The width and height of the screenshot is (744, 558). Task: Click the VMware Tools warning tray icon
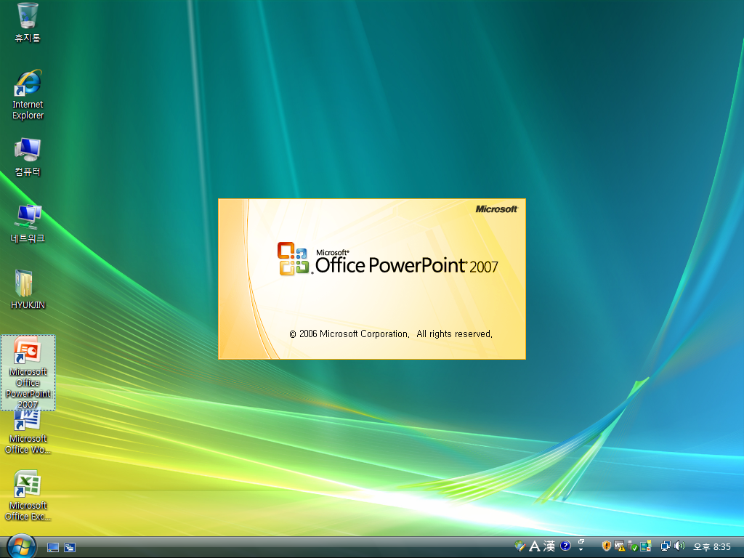click(x=619, y=546)
